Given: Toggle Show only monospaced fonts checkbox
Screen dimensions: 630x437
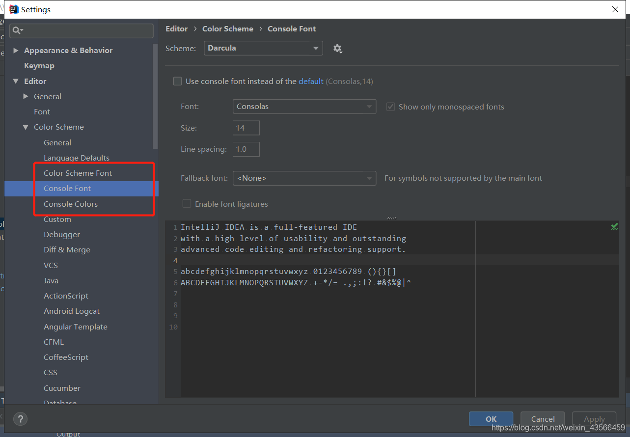Looking at the screenshot, I should click(x=390, y=107).
